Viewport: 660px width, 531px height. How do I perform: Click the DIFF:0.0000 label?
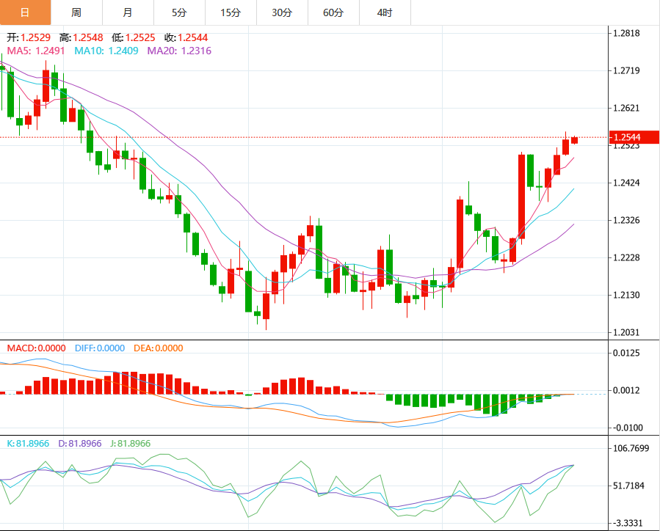click(x=100, y=348)
